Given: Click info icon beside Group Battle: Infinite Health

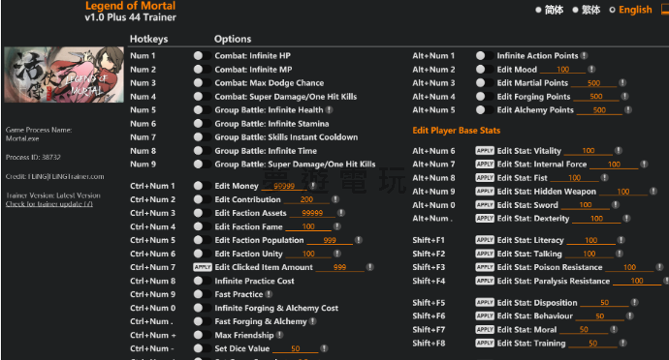Looking at the screenshot, I should tap(329, 110).
